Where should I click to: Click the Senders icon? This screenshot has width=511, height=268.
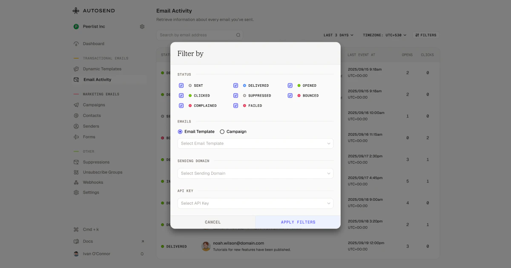77,126
